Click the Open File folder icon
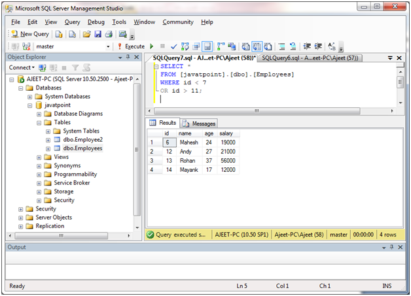Screen dimensions: 411x296 point(86,34)
